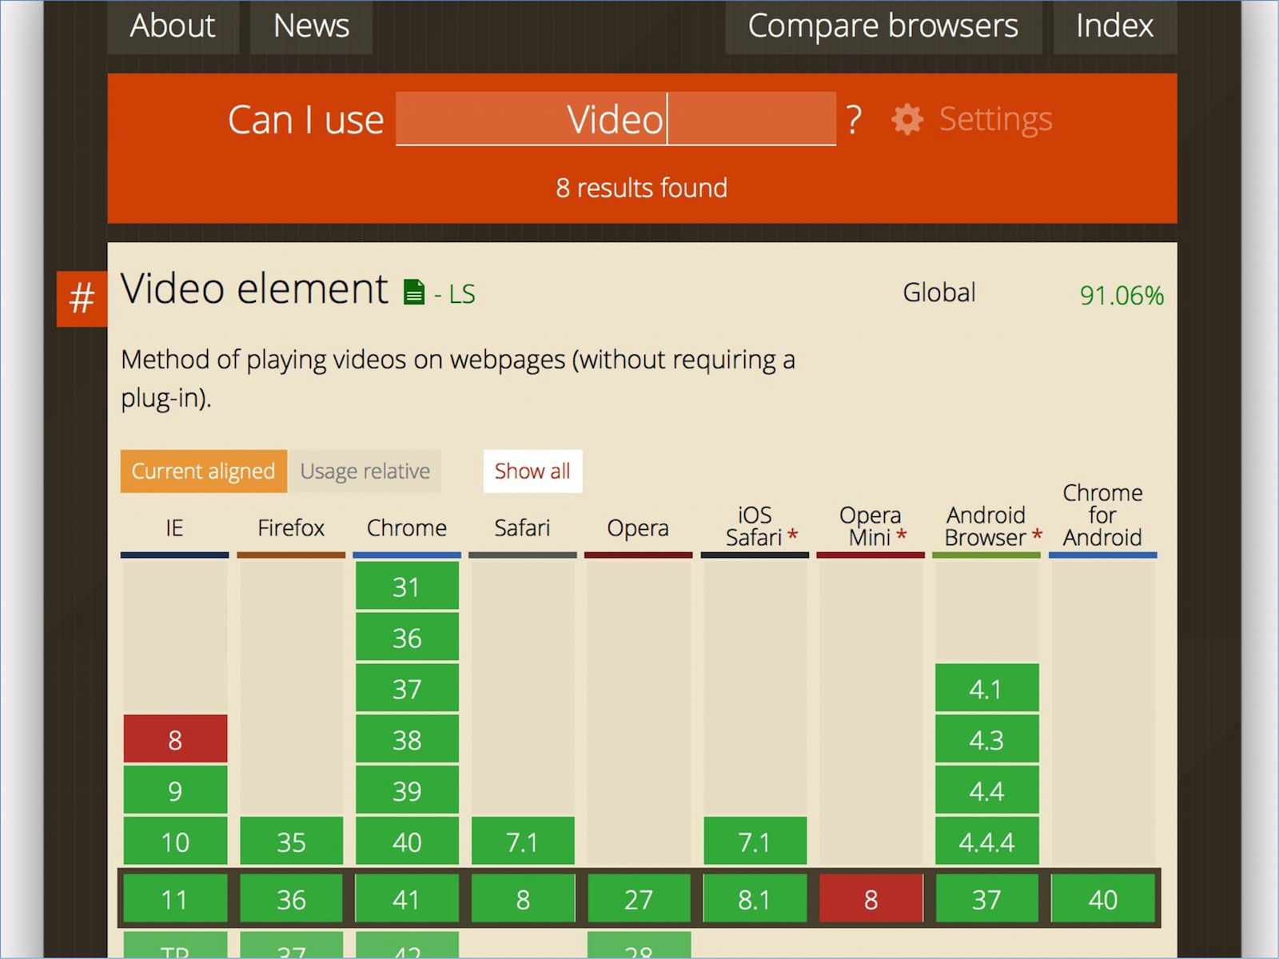This screenshot has height=959, width=1279.
Task: Click the Video element title
Action: (254, 288)
